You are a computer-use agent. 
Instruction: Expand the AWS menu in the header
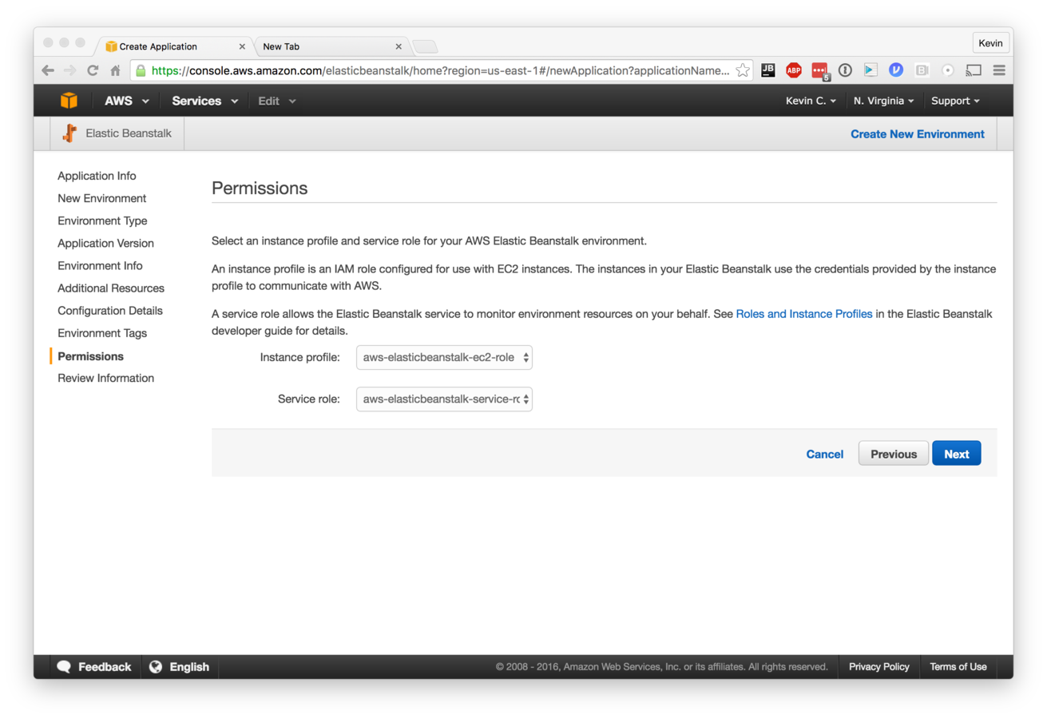pyautogui.click(x=127, y=101)
